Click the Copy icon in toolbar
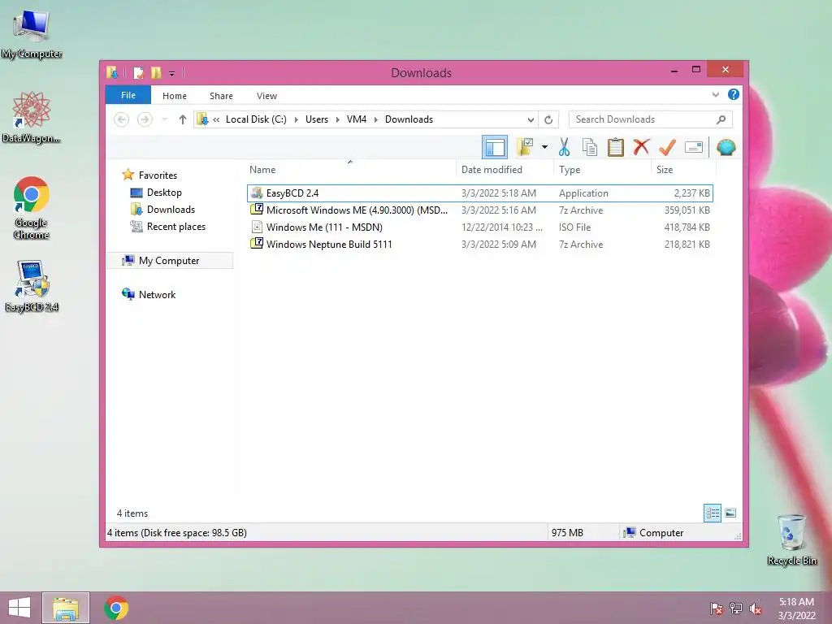This screenshot has height=624, width=832. tap(590, 147)
